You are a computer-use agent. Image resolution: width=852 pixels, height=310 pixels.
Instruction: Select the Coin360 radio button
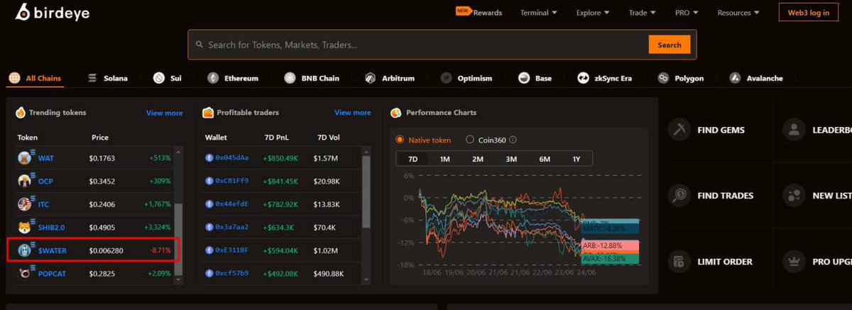click(470, 140)
